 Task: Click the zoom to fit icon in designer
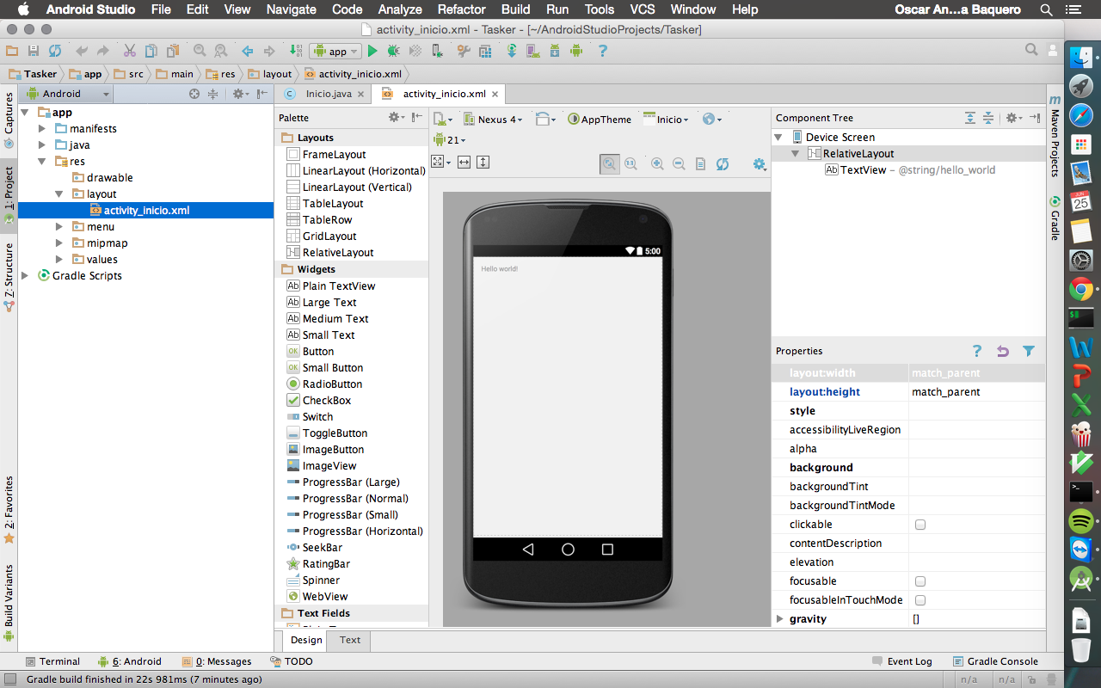coord(610,163)
